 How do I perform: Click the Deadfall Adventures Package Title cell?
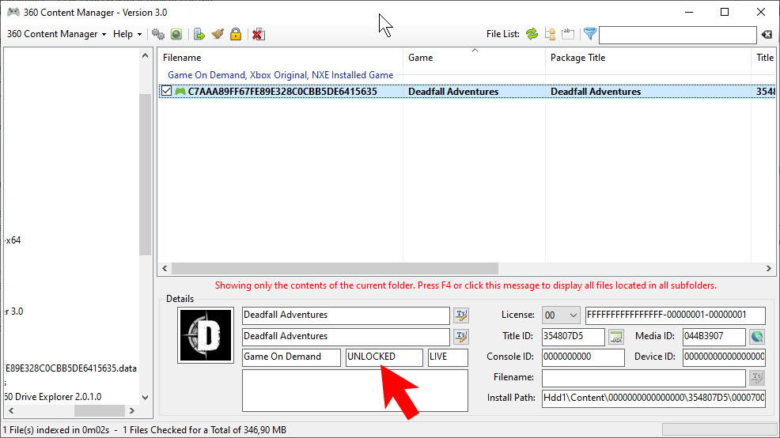(596, 92)
